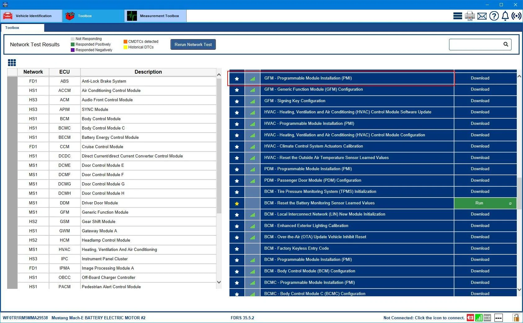Image resolution: width=523 pixels, height=323 pixels.
Task: Select the APIM SYNC Module row
Action: (x=117, y=109)
